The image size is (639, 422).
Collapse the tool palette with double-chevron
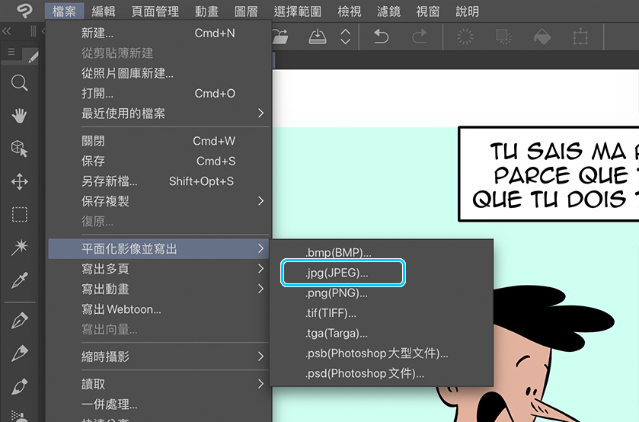coord(7,31)
